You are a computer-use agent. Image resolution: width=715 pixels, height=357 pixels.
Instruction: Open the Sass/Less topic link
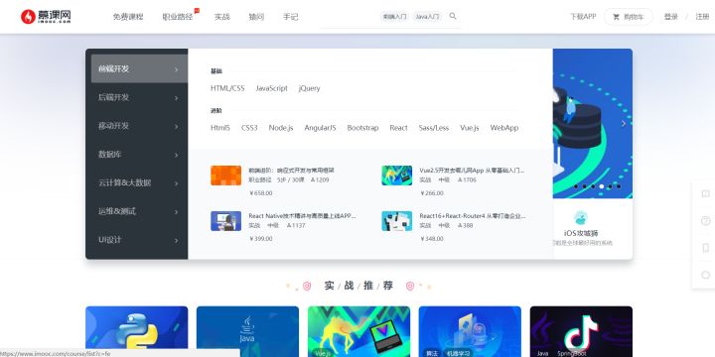pos(434,128)
